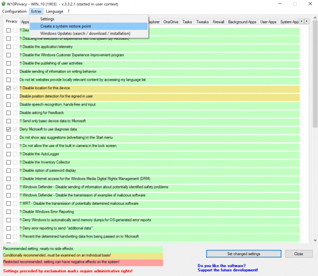The image size is (318, 276).
Task: Tick left checkbox for Disable Windows Error Reporting
Action: tap(9, 212)
